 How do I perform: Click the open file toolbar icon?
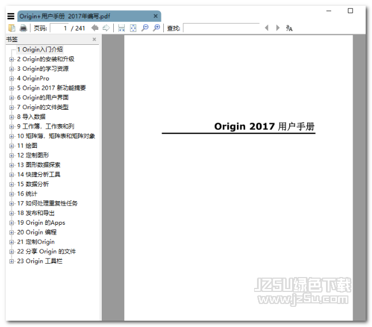pyautogui.click(x=12, y=28)
